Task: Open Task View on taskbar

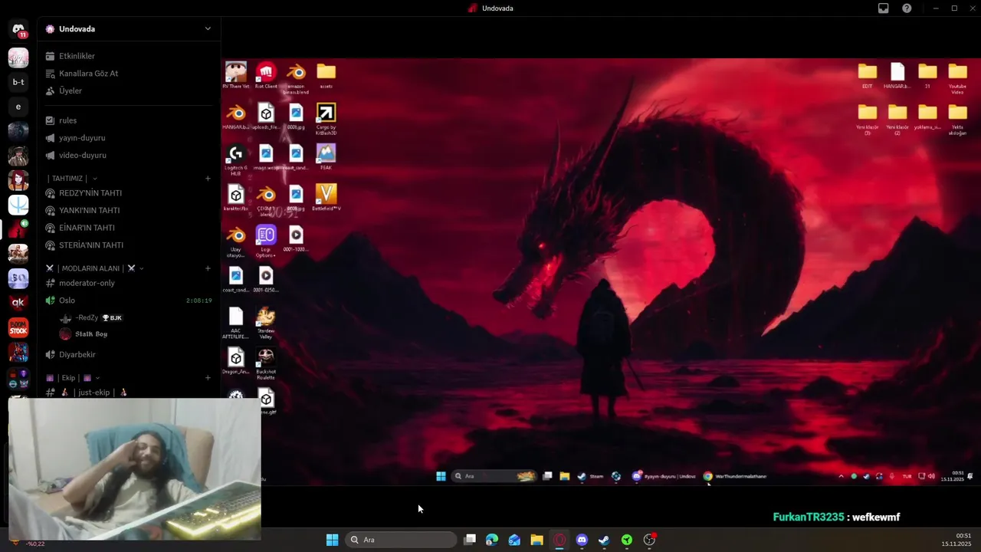Action: [470, 540]
